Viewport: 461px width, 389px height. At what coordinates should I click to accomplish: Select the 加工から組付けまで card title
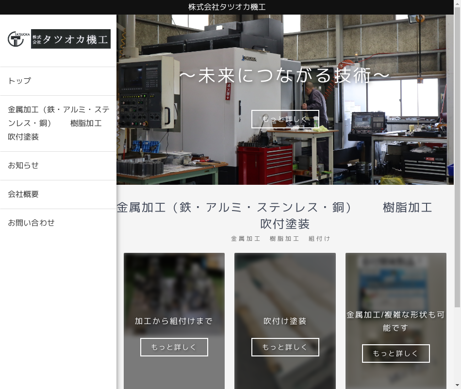pyautogui.click(x=174, y=321)
